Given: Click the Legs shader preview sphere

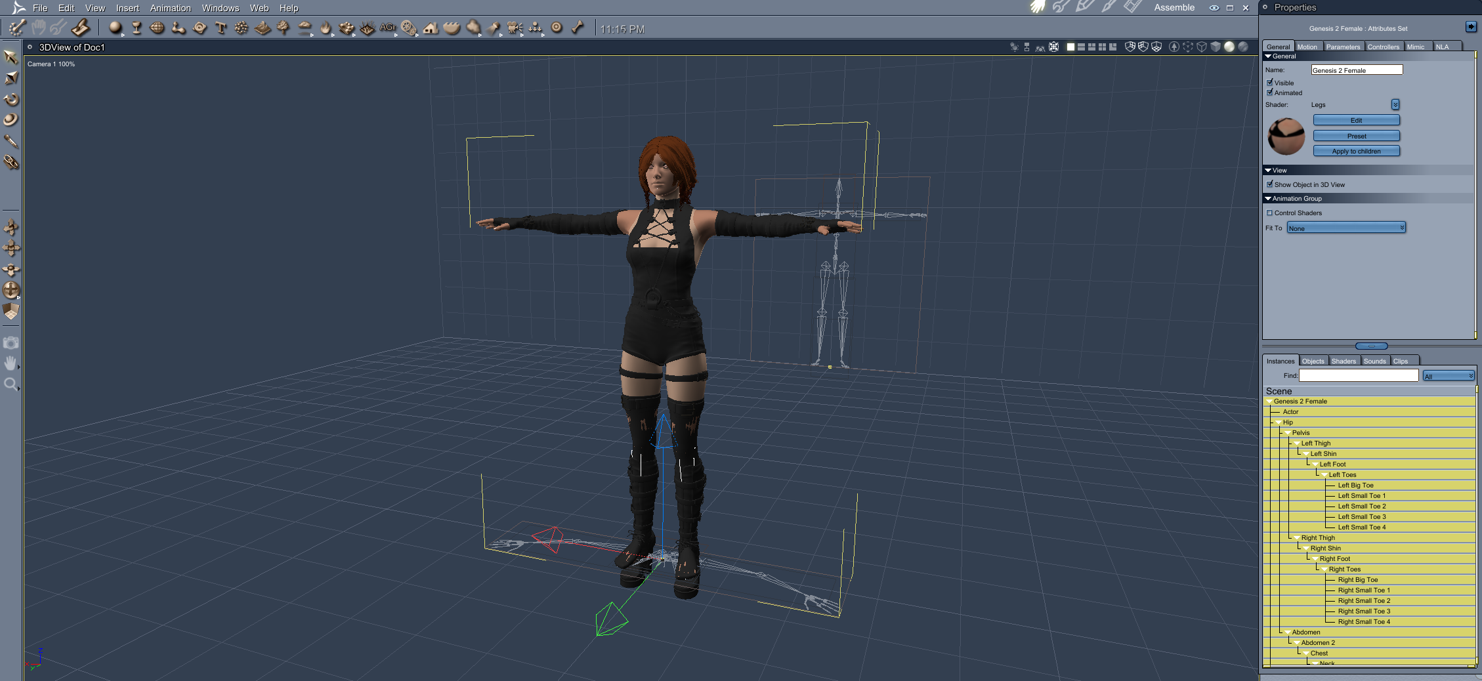Looking at the screenshot, I should coord(1286,136).
